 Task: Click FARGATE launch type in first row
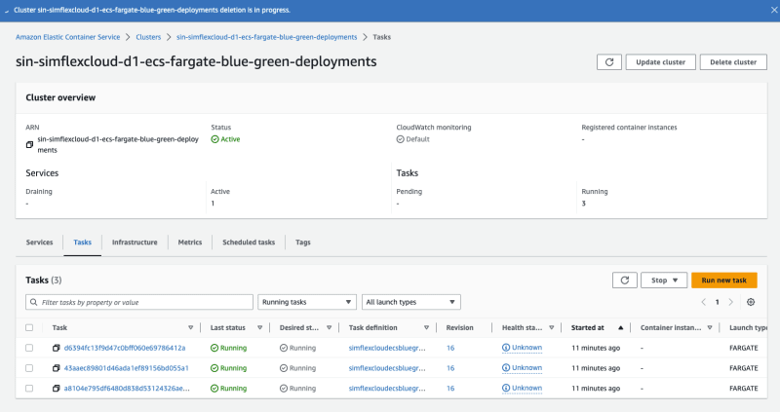pyautogui.click(x=744, y=348)
